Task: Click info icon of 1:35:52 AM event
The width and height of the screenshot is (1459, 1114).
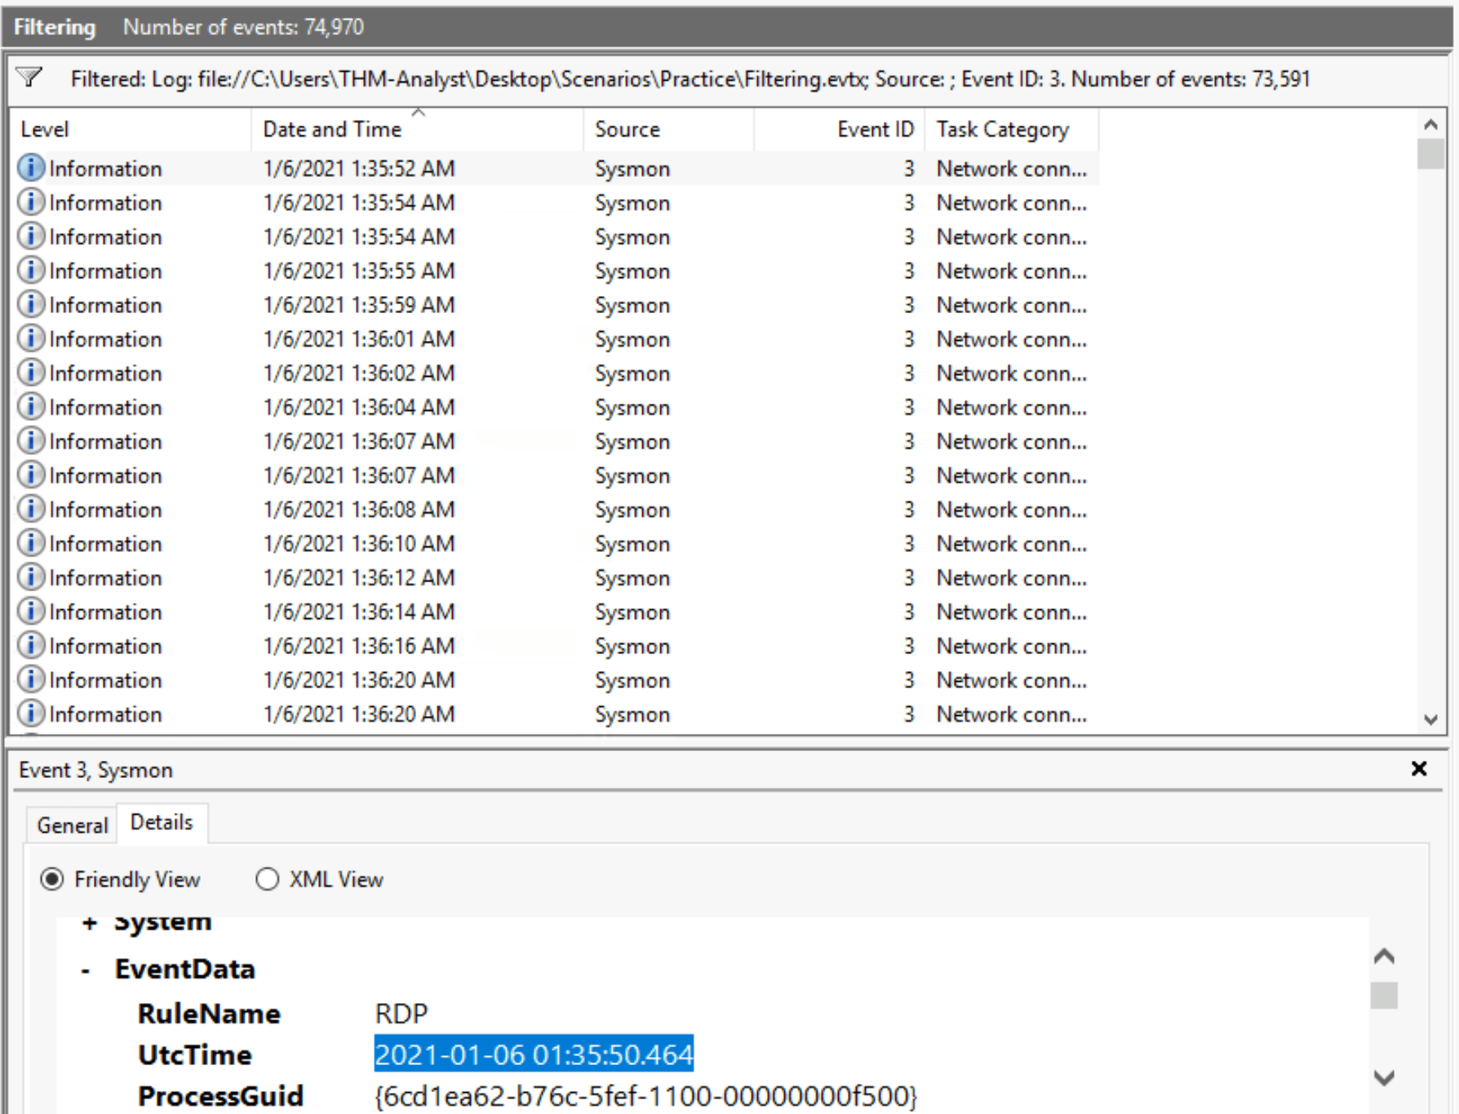Action: coord(30,168)
